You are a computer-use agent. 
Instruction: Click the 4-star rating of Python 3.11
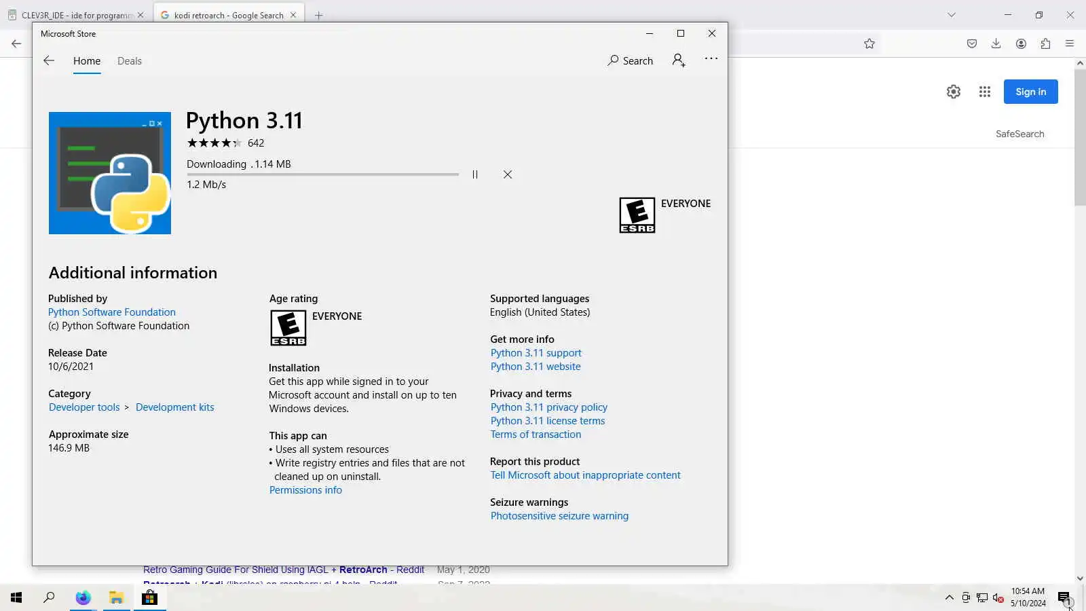(214, 143)
